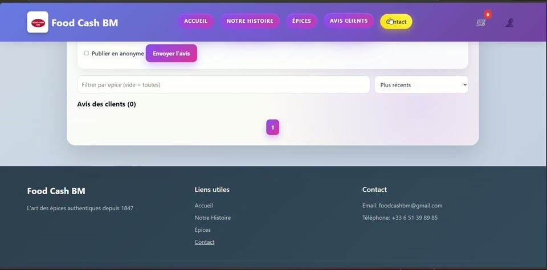Tick the Publier en anonyme checkbox
The image size is (547, 270).
click(x=86, y=53)
